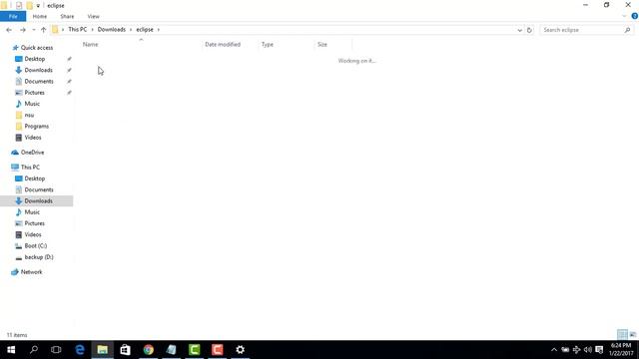Click 'This PC' in the address path
Viewport: 639px width, 359px height.
point(78,29)
